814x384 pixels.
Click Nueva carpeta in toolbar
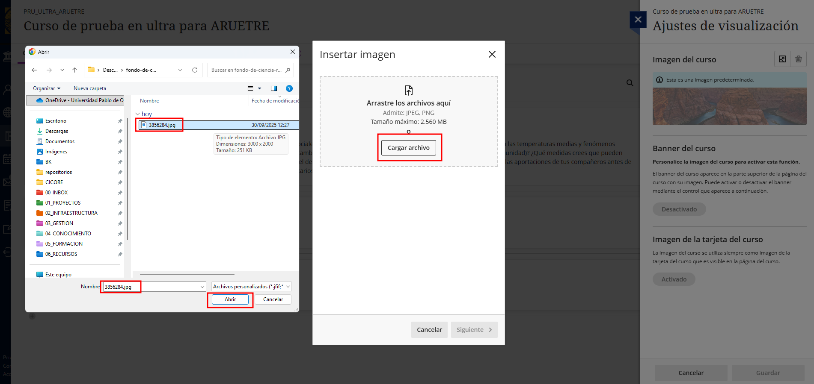[90, 88]
